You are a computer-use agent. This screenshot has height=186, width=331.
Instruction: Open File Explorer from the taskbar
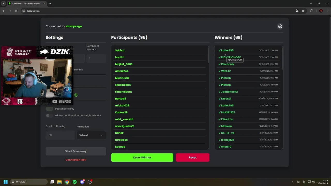click(x=59, y=182)
